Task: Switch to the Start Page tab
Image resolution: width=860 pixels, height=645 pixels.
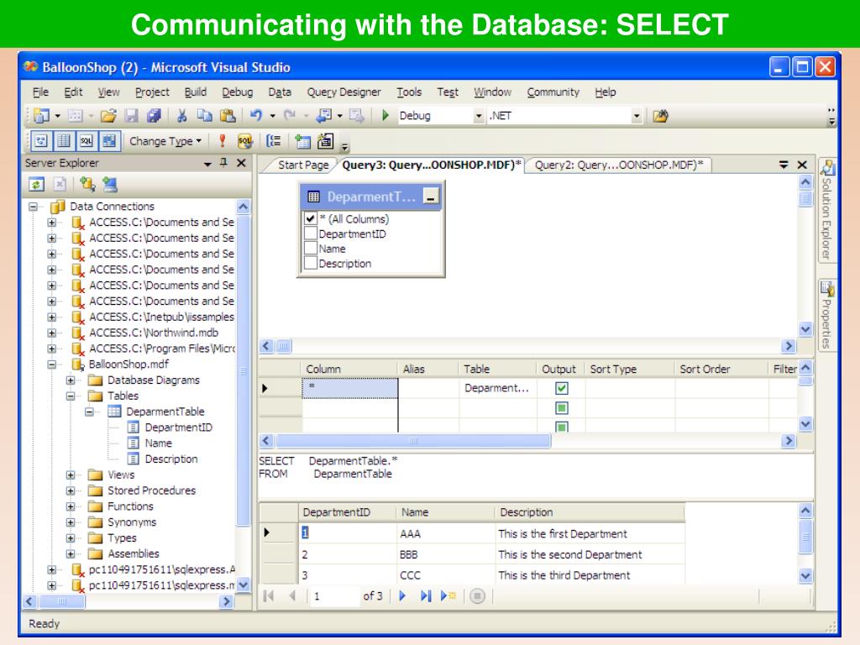Action: coord(302,165)
